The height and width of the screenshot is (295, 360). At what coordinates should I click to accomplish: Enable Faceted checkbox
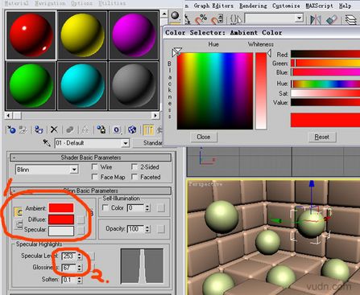[x=134, y=177]
